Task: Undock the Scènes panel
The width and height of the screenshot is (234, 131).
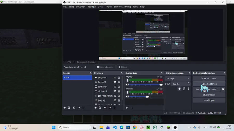Action: point(90,73)
